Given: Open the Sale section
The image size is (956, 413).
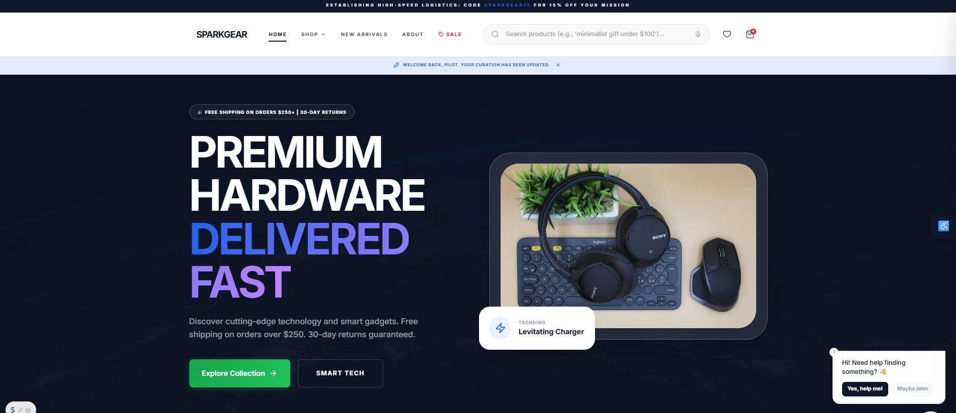Looking at the screenshot, I should (450, 34).
